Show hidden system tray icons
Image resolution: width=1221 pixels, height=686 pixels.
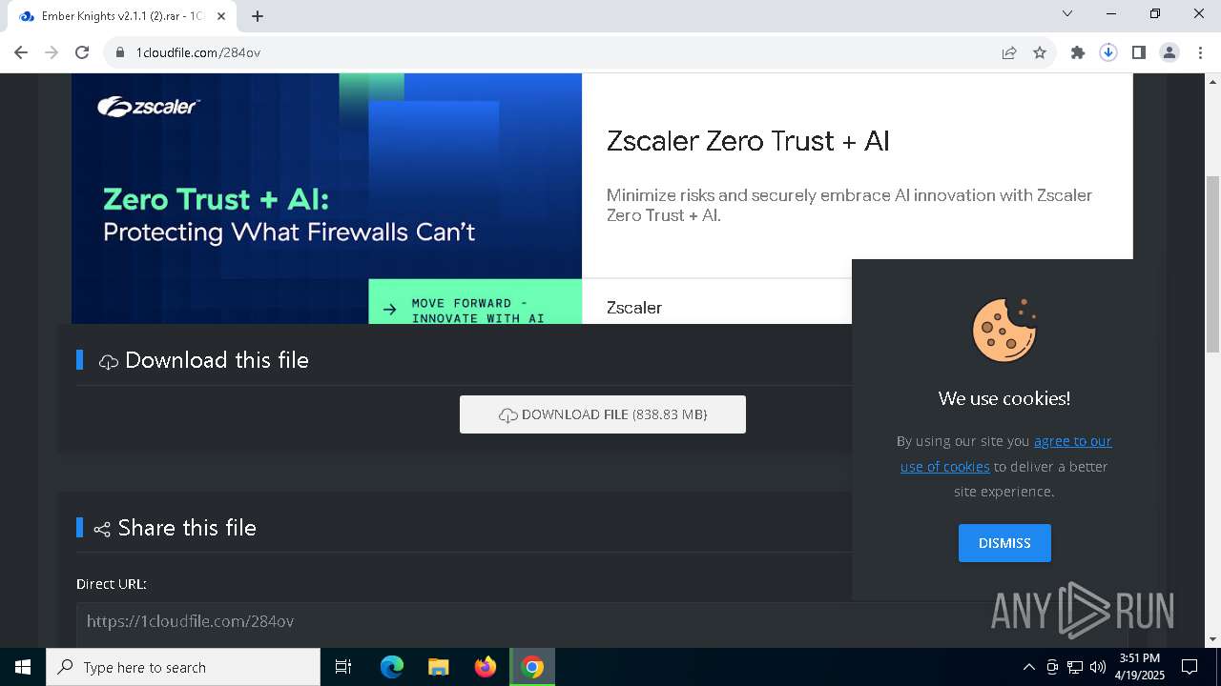pos(1028,667)
